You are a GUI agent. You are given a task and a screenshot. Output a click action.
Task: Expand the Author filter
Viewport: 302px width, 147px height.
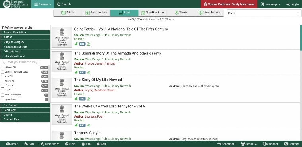pyautogui.click(x=25, y=37)
